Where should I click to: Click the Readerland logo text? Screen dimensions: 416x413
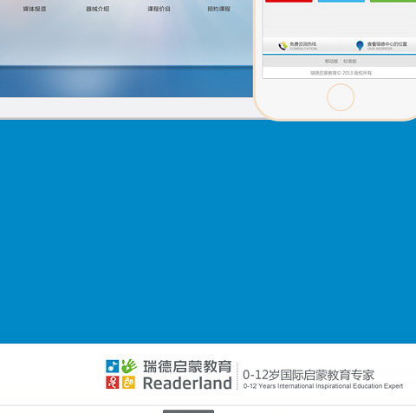[187, 383]
